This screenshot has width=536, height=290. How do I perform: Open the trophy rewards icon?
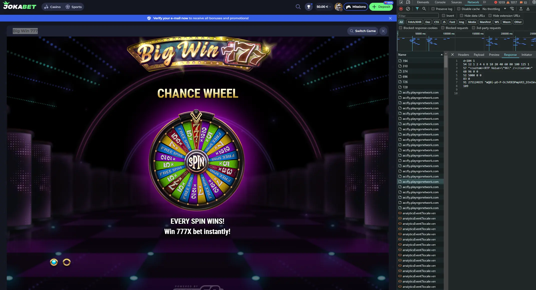pyautogui.click(x=309, y=7)
